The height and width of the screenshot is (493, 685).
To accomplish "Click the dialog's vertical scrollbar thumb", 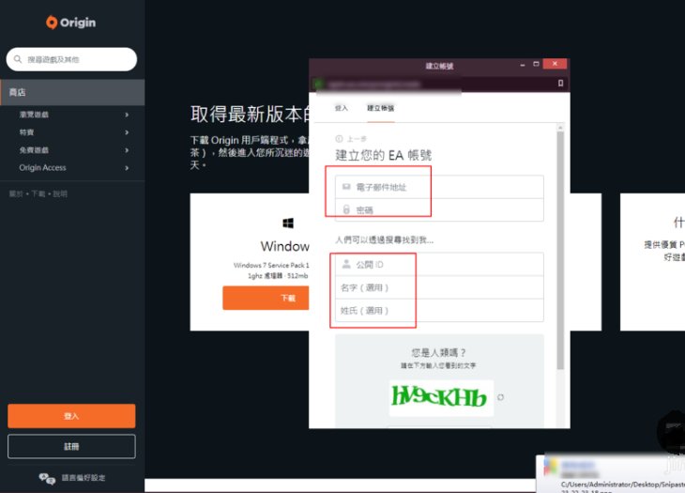I will click(x=560, y=251).
